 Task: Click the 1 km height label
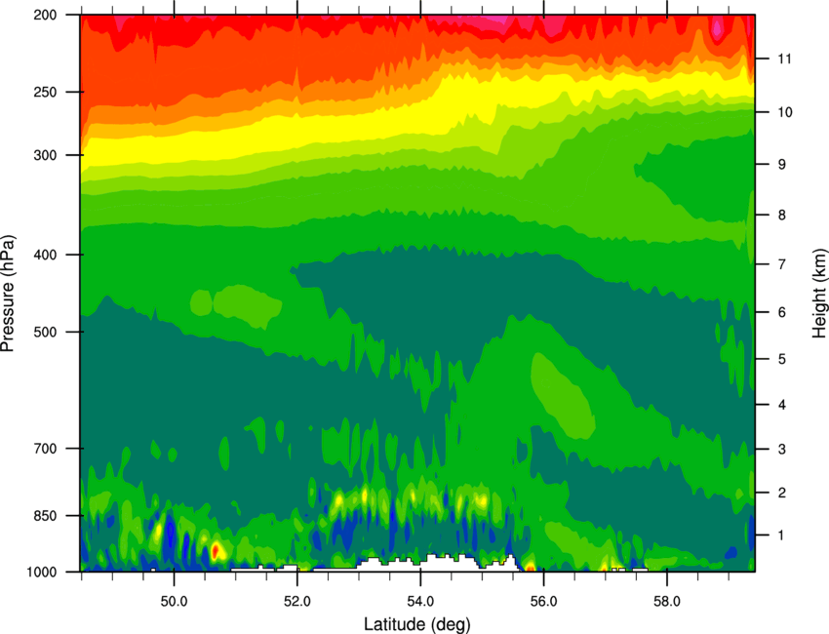[x=781, y=535]
